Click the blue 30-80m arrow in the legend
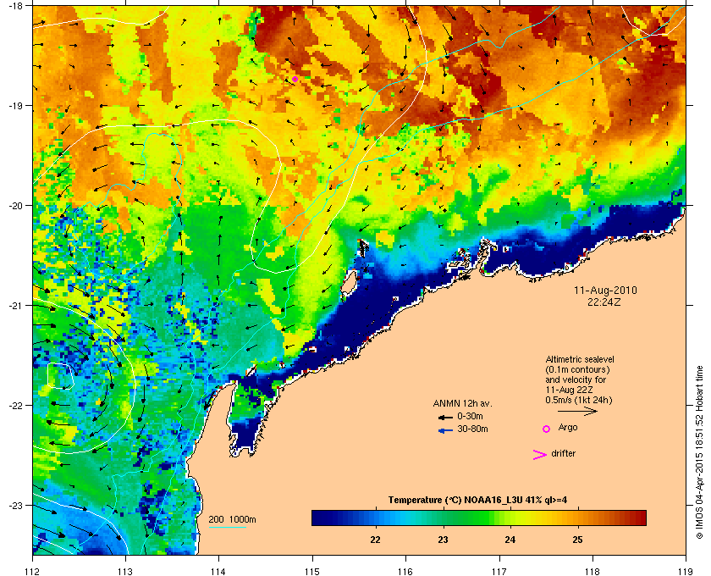 [445, 430]
